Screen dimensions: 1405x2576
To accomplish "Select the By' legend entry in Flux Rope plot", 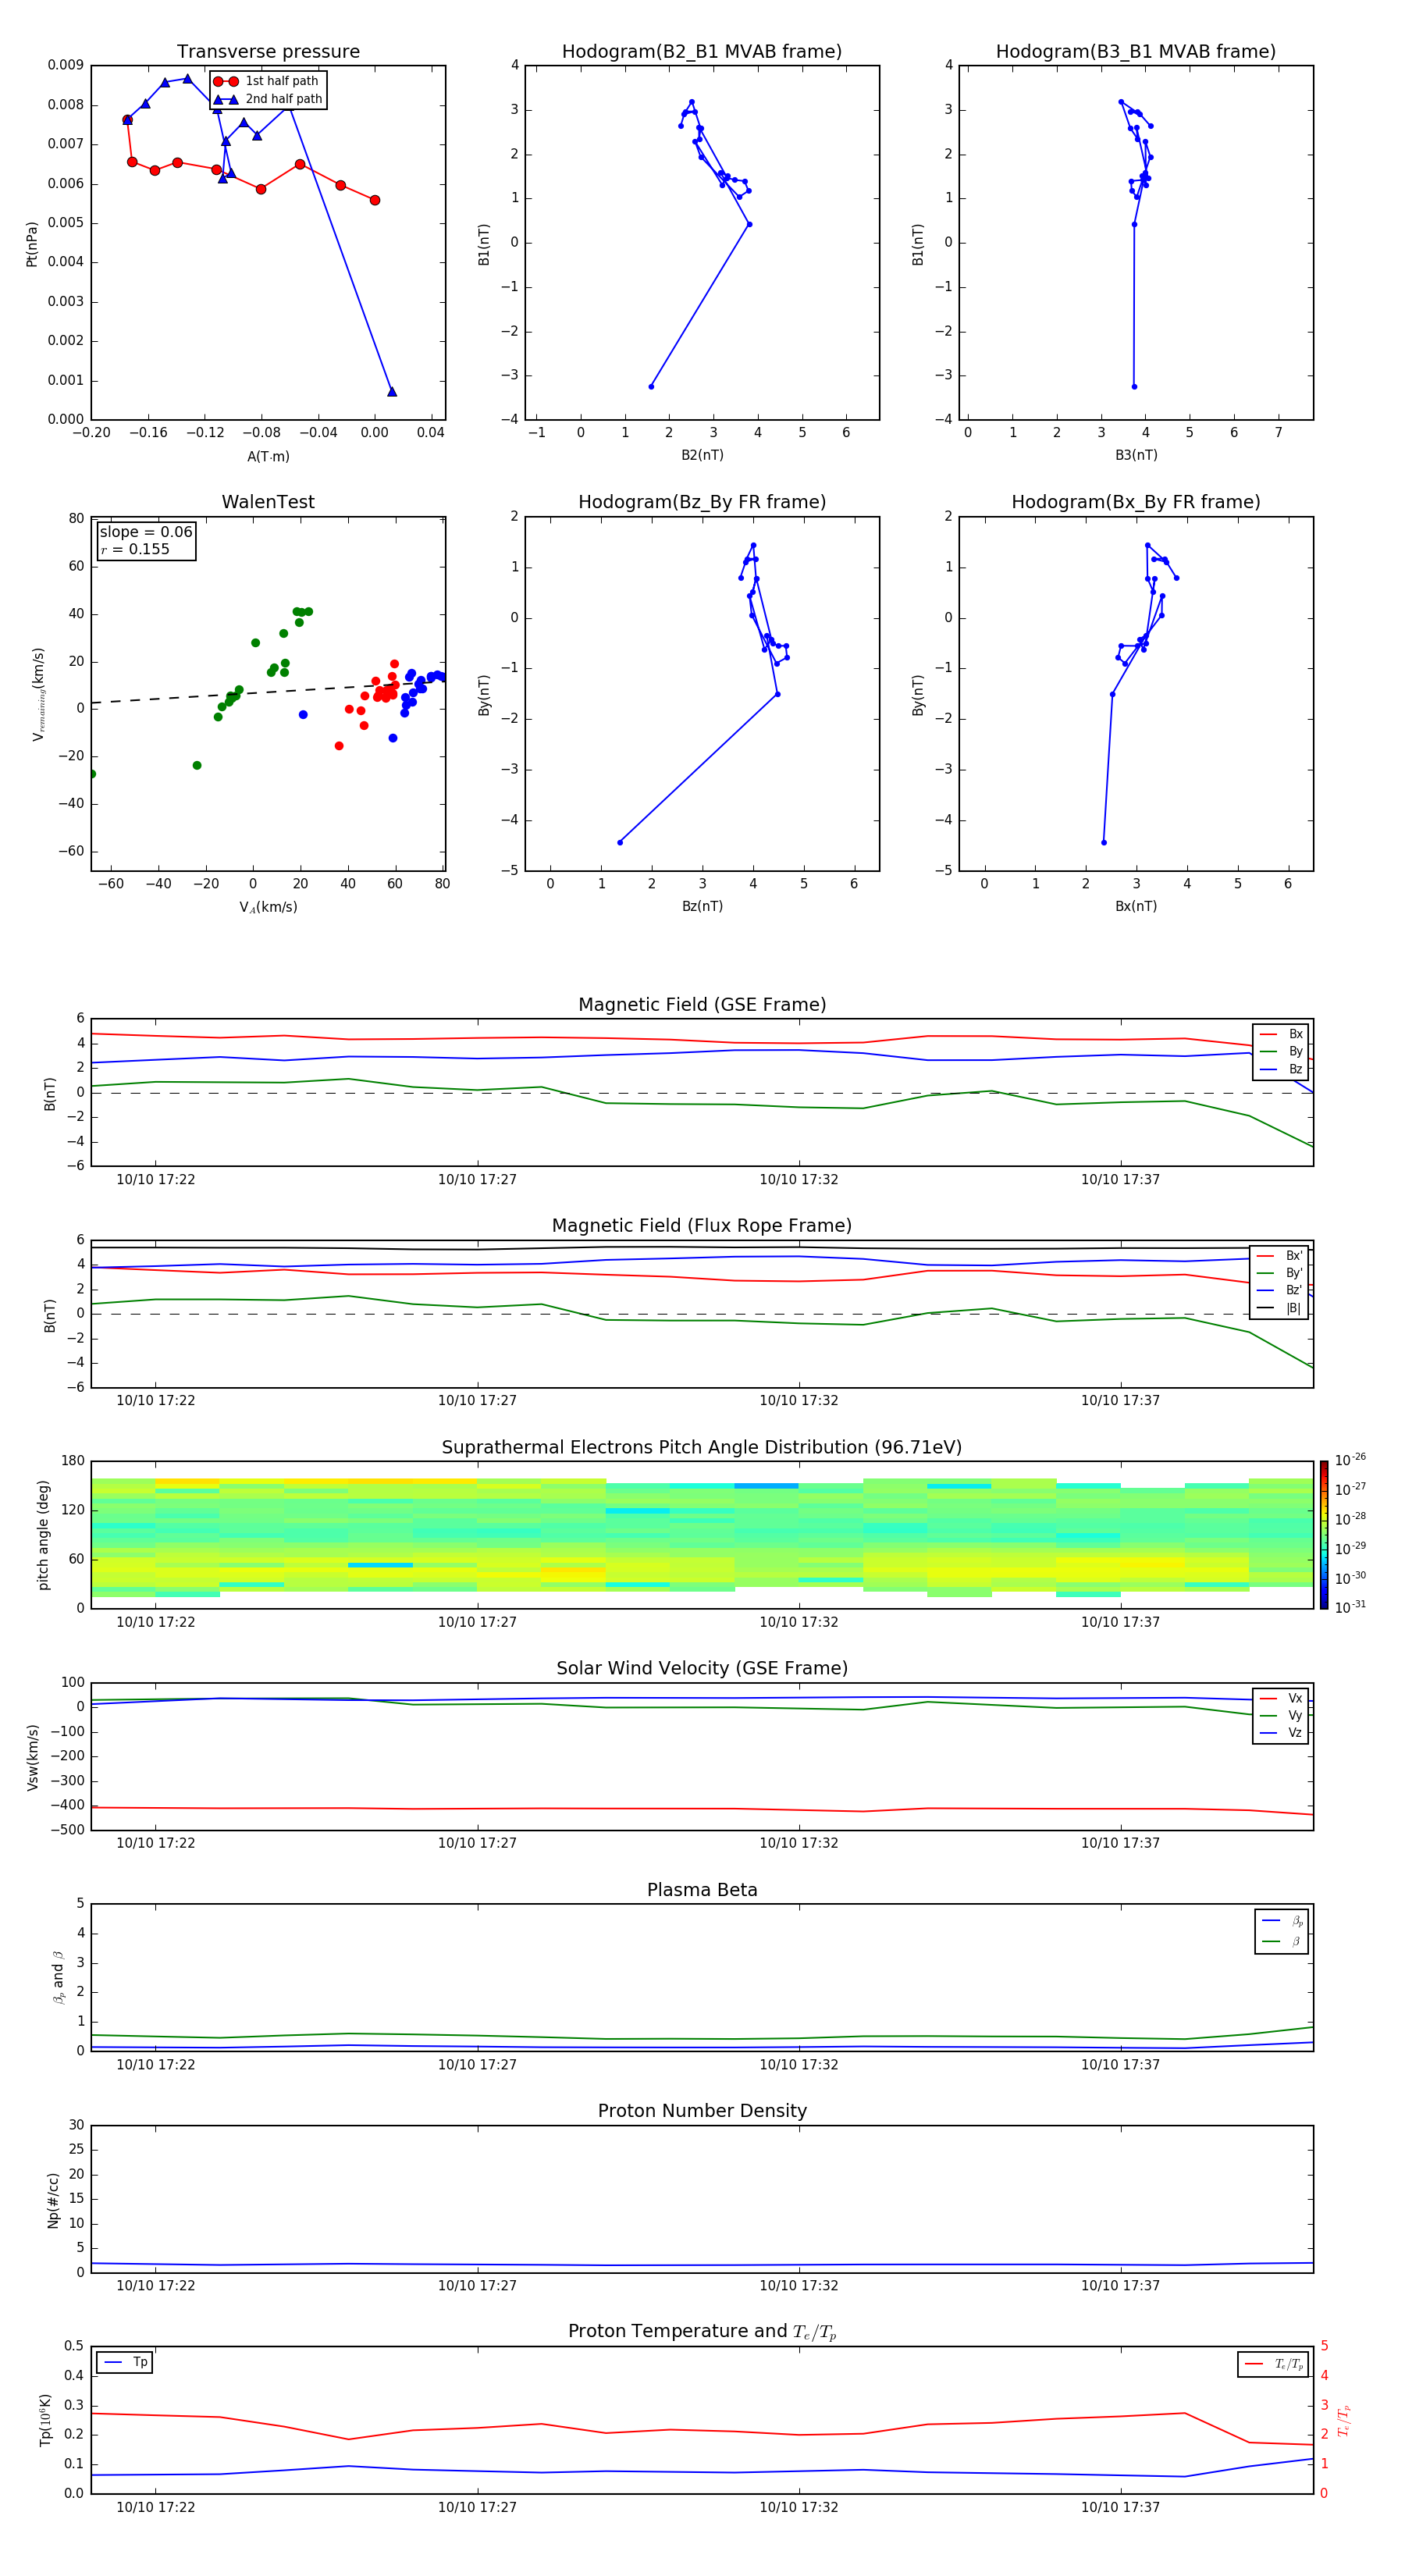I will [1280, 1273].
